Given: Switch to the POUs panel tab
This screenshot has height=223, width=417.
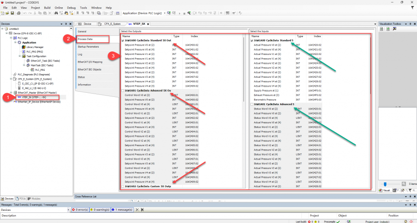Looking at the screenshot, I should click(20, 199).
